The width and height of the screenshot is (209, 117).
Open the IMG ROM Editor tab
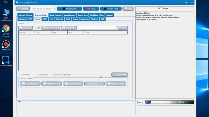(97, 15)
